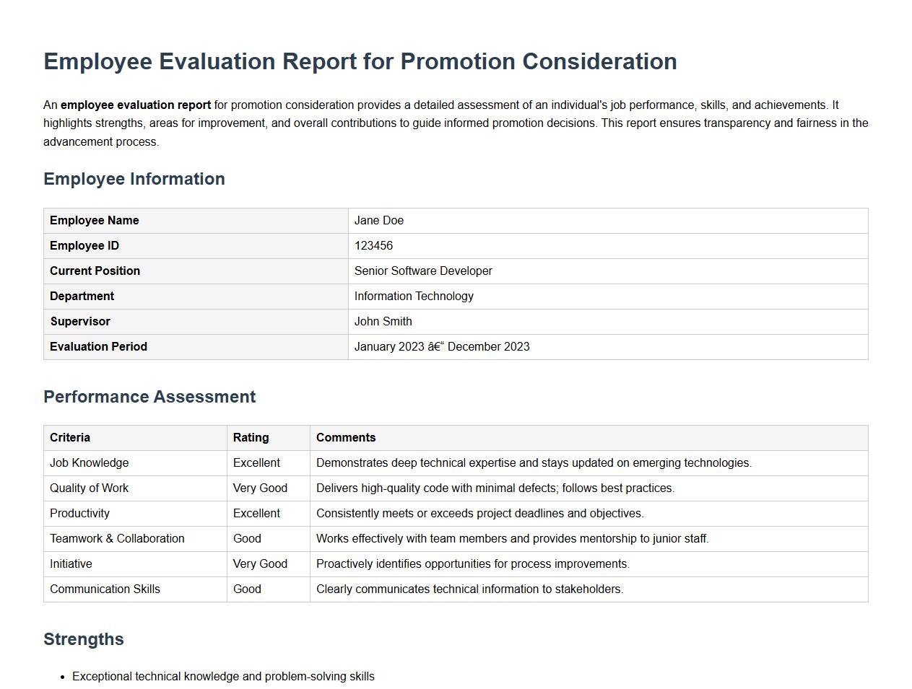Click the report title heading
The width and height of the screenshot is (912, 689).
click(x=360, y=61)
